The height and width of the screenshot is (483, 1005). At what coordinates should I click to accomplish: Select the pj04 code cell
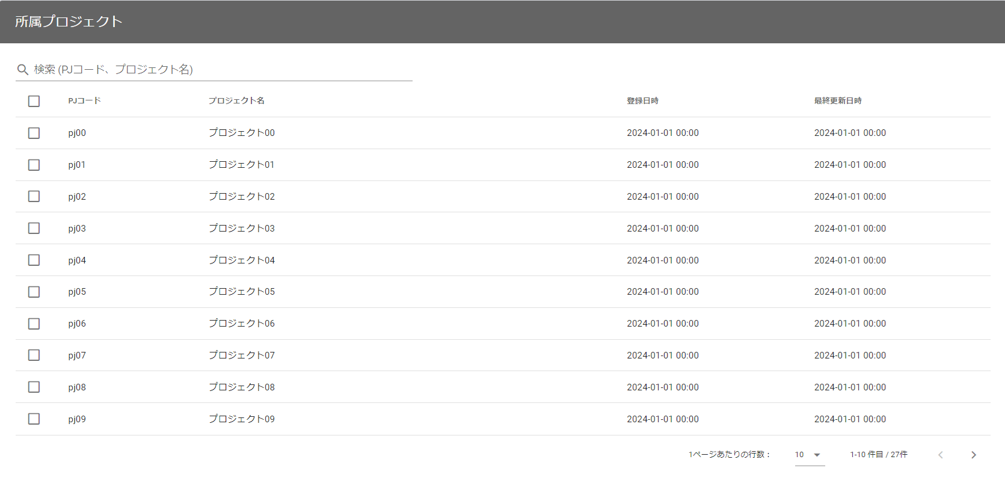coord(77,260)
